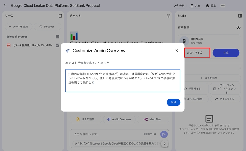The height and width of the screenshot is (151, 246).
Task: Show next suggested question with chevron
Action: click(x=165, y=143)
